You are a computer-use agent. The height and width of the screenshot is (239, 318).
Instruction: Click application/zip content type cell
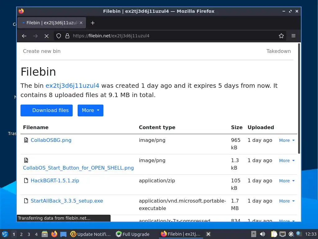(157, 181)
